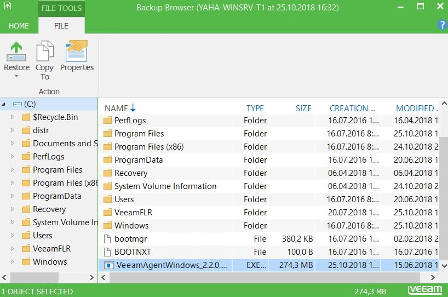
Task: Click the VeeamAgentWindows exe icon
Action: coord(108,265)
